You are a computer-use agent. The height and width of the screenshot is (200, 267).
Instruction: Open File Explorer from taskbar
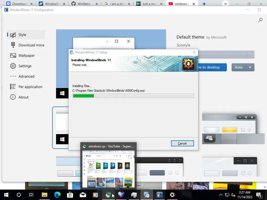click(44, 195)
